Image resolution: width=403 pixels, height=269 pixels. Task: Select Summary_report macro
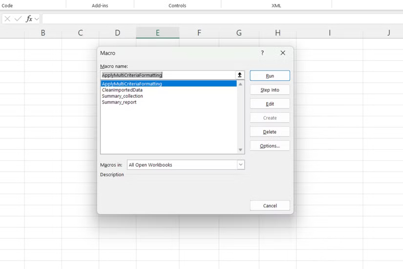(169, 102)
